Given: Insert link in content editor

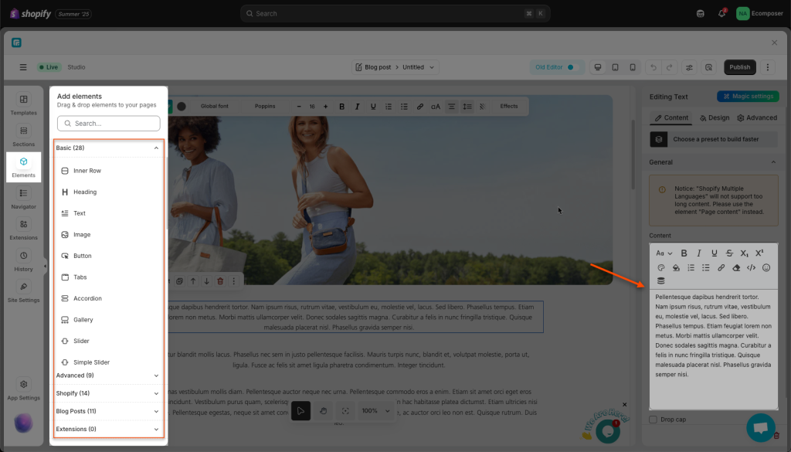Looking at the screenshot, I should tap(721, 268).
